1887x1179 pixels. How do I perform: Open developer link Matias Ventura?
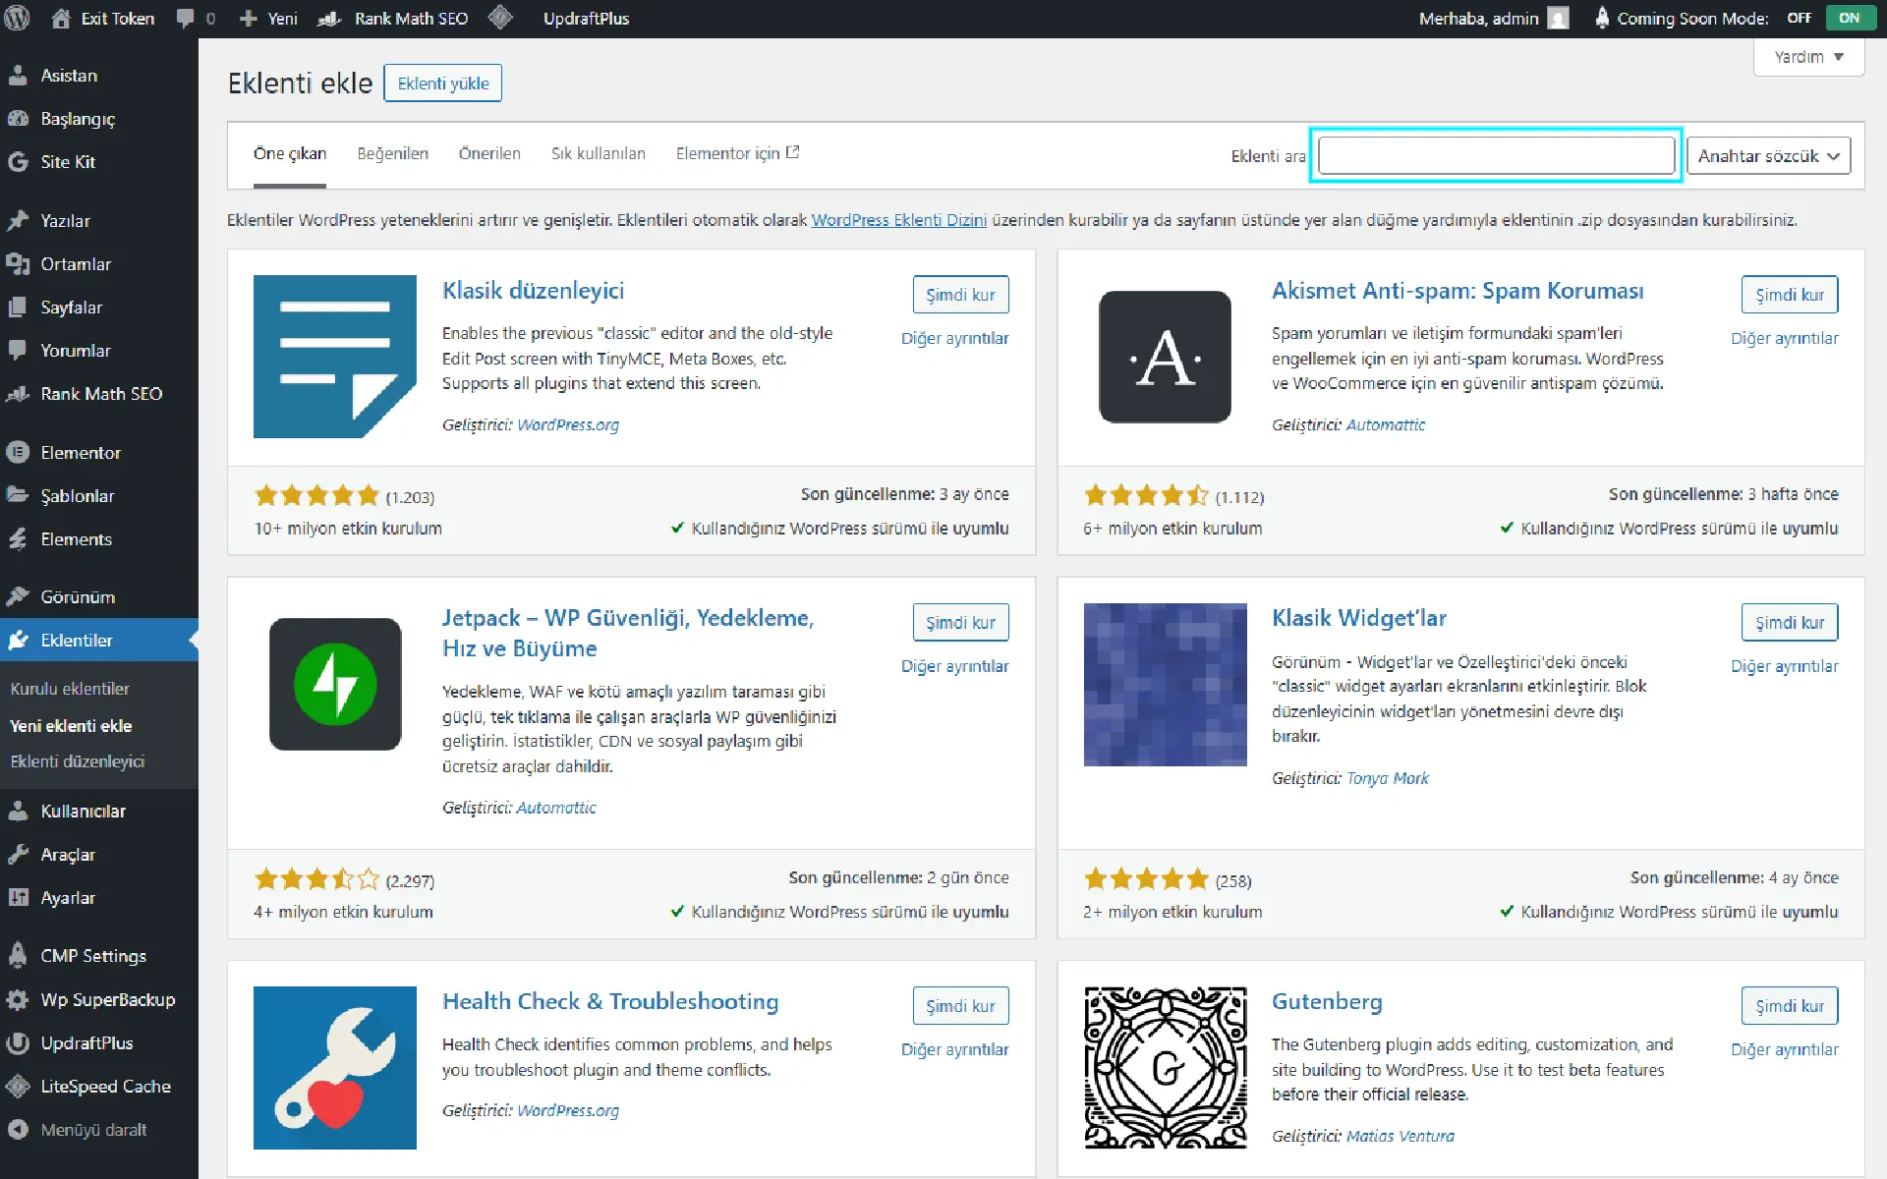(1400, 1136)
